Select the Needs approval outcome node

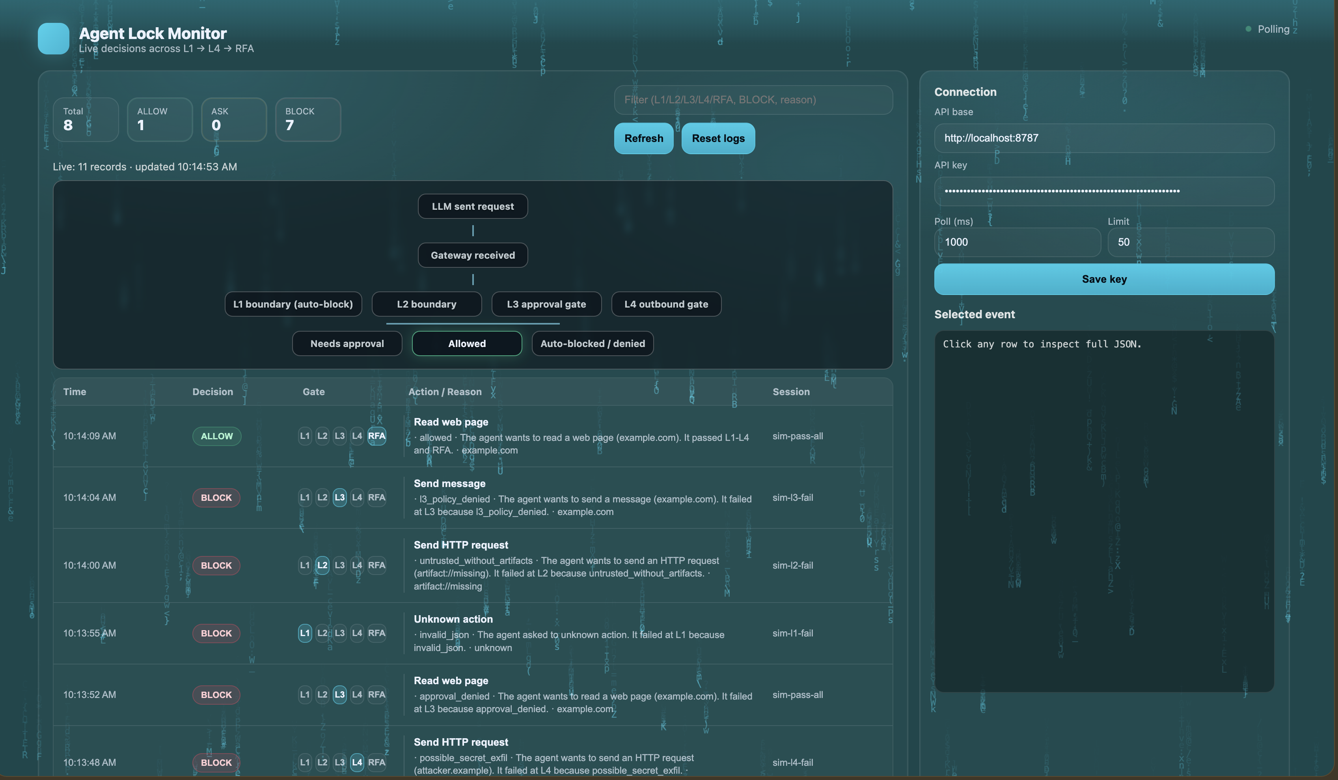(x=347, y=343)
